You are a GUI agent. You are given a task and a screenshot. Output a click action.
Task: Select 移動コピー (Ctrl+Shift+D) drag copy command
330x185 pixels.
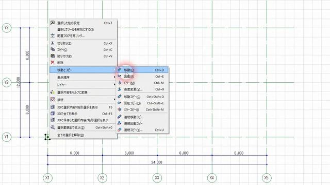(142, 97)
